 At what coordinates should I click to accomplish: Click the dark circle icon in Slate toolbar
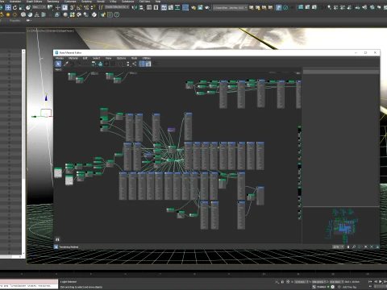point(106,64)
